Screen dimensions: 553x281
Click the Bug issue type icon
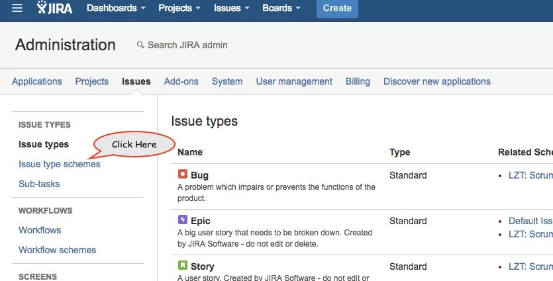[183, 174]
